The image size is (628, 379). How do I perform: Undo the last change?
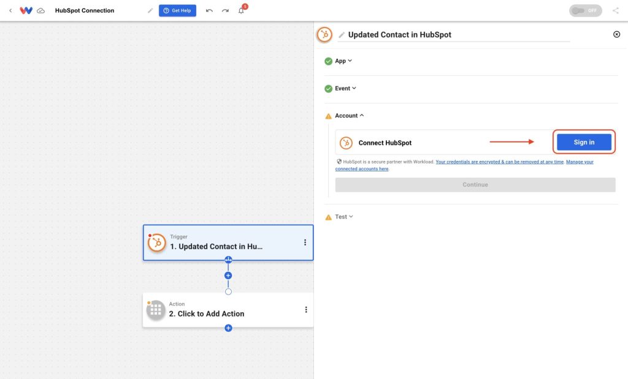tap(209, 10)
